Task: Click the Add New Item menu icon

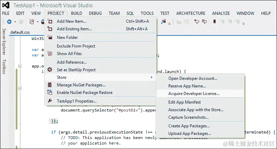Action: pos(50,21)
